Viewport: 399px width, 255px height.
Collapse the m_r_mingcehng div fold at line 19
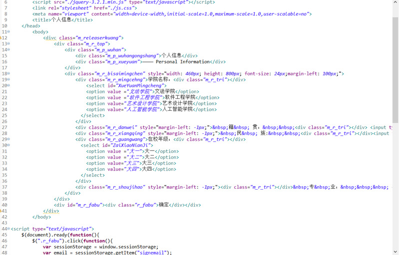(x=8, y=79)
